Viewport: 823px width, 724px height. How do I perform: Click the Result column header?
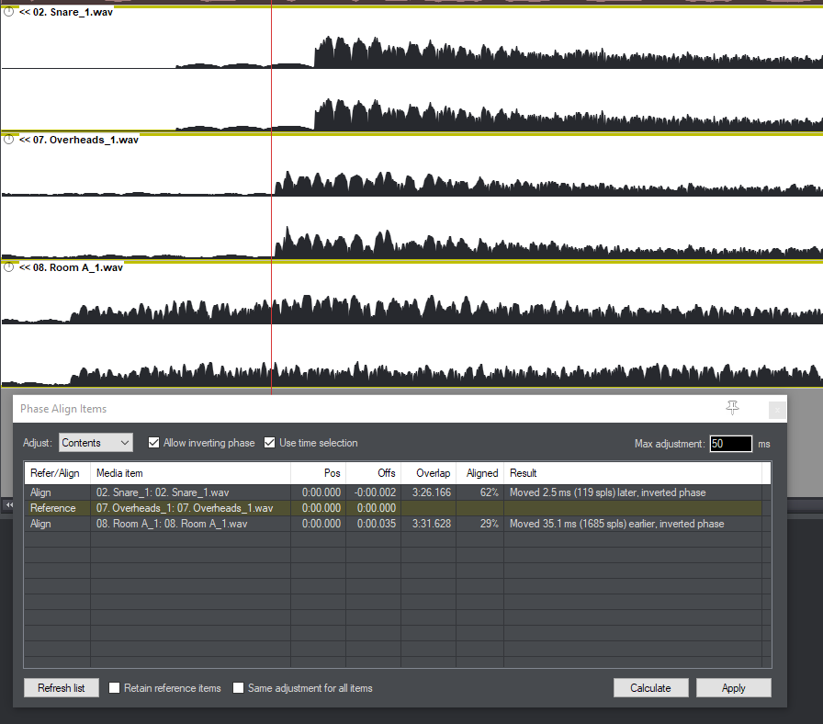pyautogui.click(x=633, y=473)
